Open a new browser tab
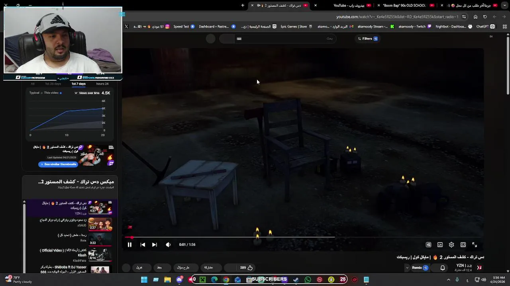The width and height of the screenshot is (510, 286). (x=243, y=6)
